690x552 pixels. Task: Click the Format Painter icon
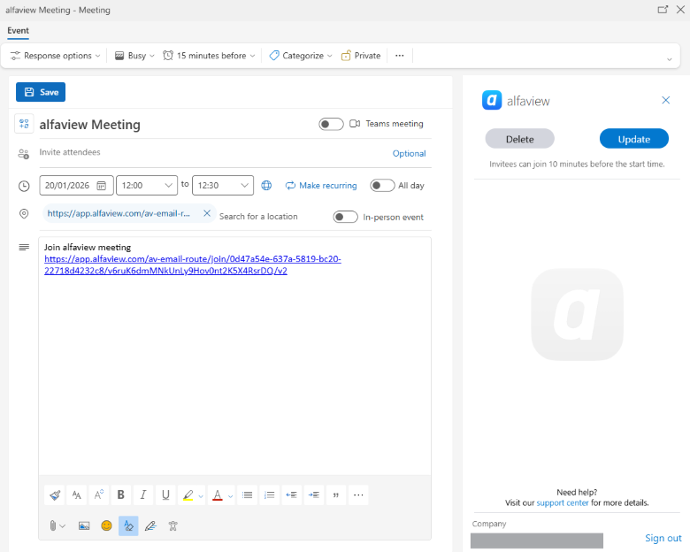55,495
